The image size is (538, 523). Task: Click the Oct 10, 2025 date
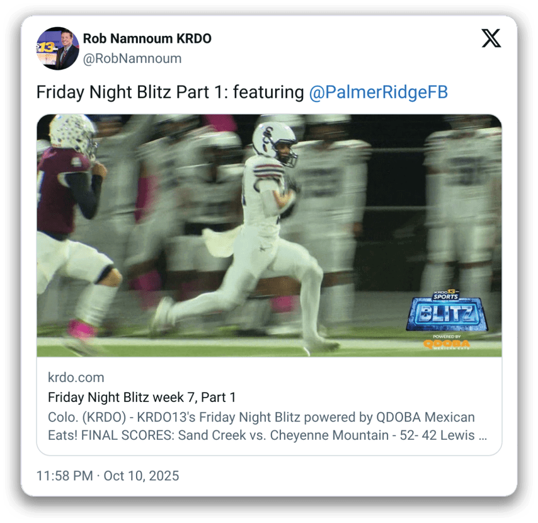[x=141, y=476]
